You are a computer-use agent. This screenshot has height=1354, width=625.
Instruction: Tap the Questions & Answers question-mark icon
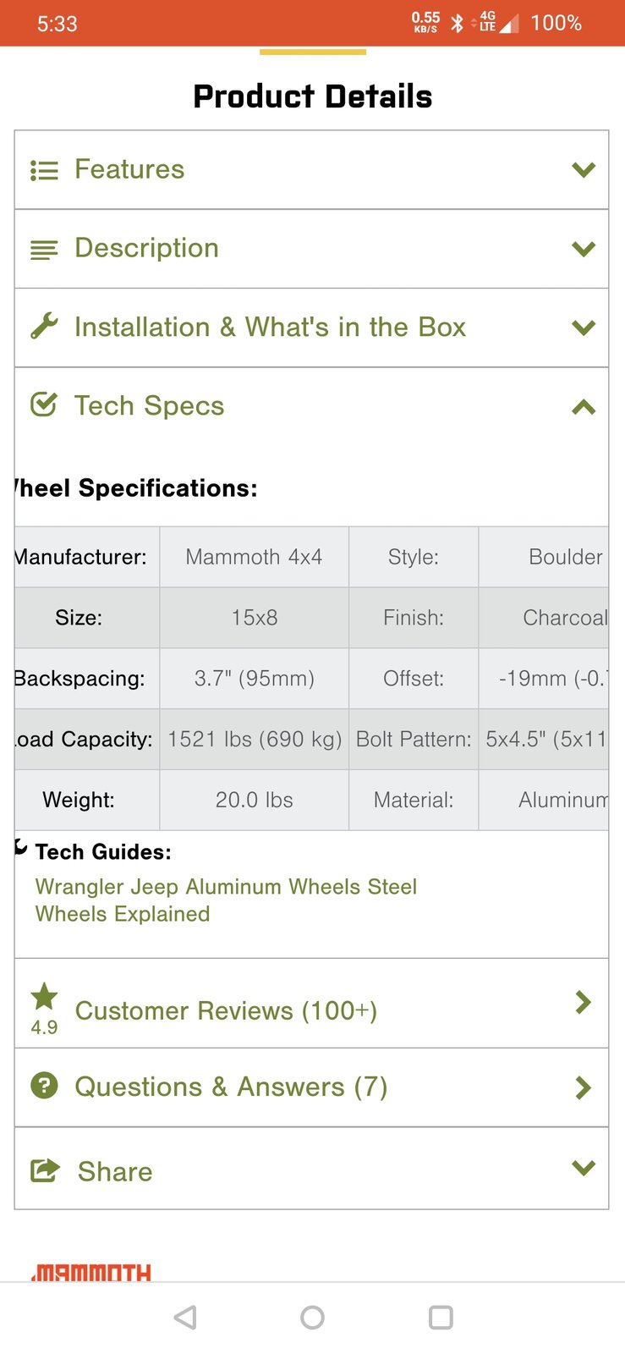click(44, 1086)
